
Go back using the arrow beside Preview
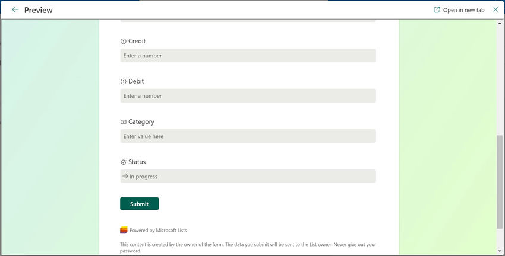15,10
